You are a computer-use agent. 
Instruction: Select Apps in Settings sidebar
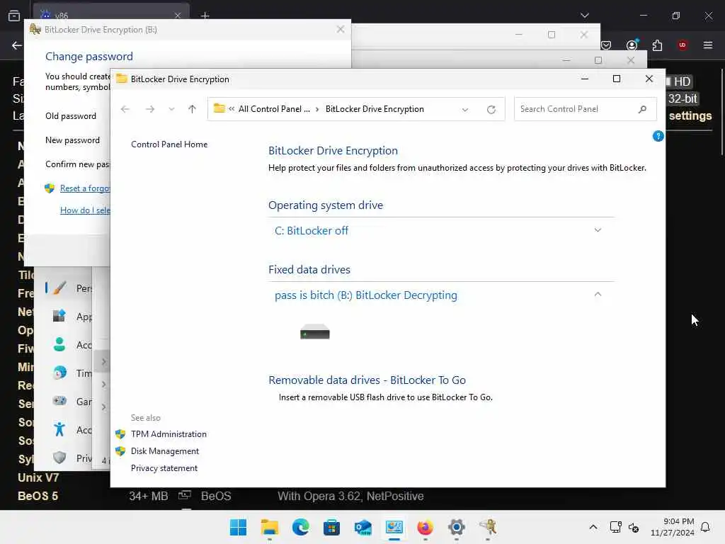[x=73, y=317]
